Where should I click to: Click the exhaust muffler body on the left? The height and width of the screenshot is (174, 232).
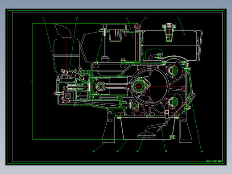66,55
